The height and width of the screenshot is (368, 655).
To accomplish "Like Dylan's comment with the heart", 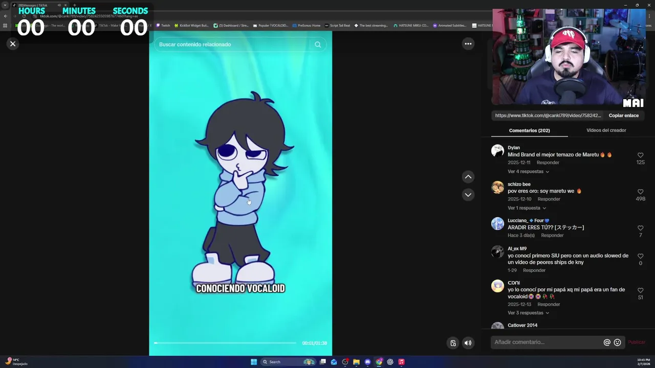I will coord(640,155).
